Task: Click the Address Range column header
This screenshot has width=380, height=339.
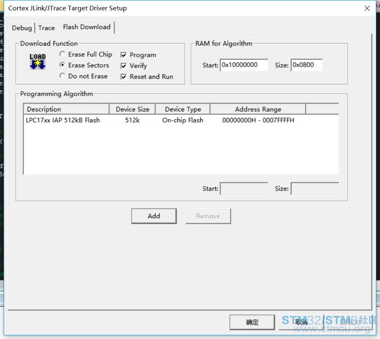Action: tap(258, 109)
